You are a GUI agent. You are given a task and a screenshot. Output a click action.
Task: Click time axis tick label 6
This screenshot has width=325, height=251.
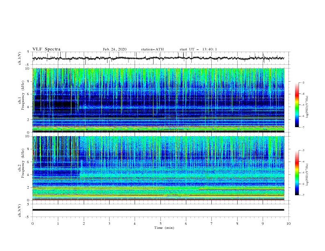coord(186,224)
